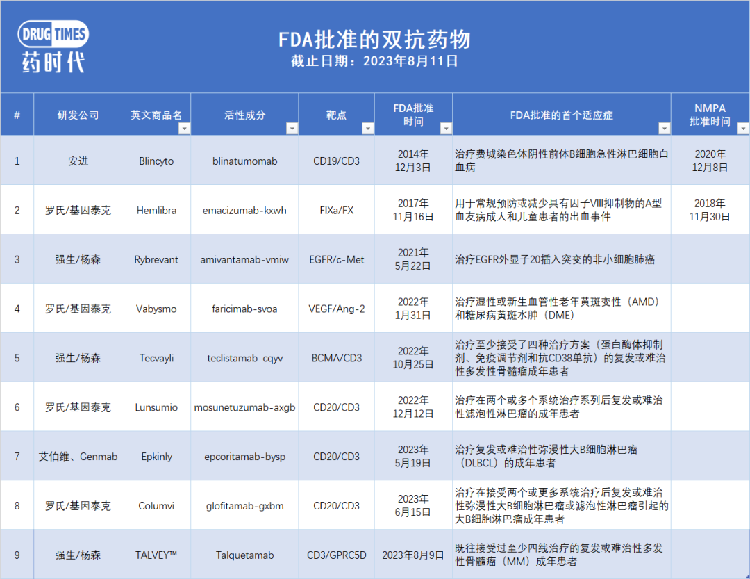Select the 治疗湿性或新生血管性老年黄斑变性 indication cell
Image resolution: width=750 pixels, height=579 pixels.
coord(562,309)
